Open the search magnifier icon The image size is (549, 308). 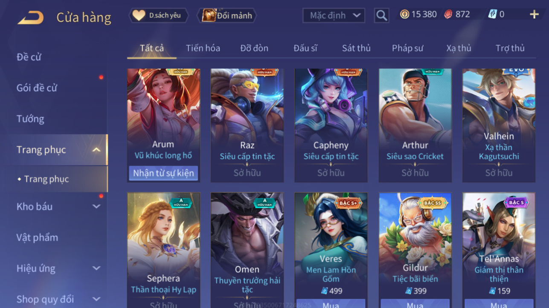tap(381, 15)
